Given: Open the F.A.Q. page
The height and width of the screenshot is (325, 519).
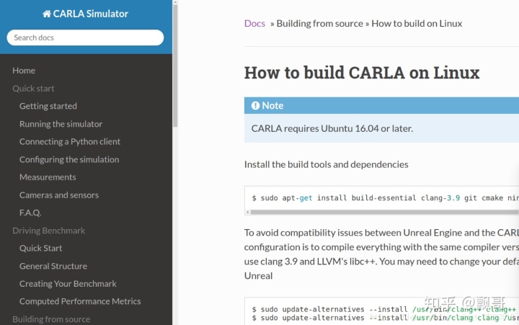Looking at the screenshot, I should pyautogui.click(x=30, y=213).
